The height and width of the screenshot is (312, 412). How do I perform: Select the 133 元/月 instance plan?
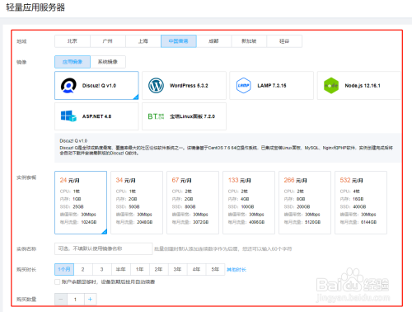(249, 202)
